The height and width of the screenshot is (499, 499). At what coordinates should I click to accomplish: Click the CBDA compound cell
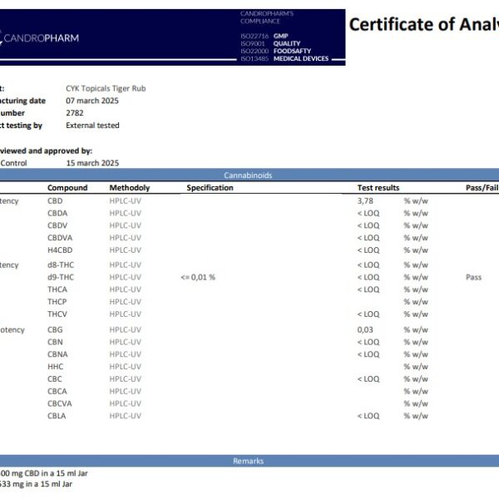click(57, 213)
